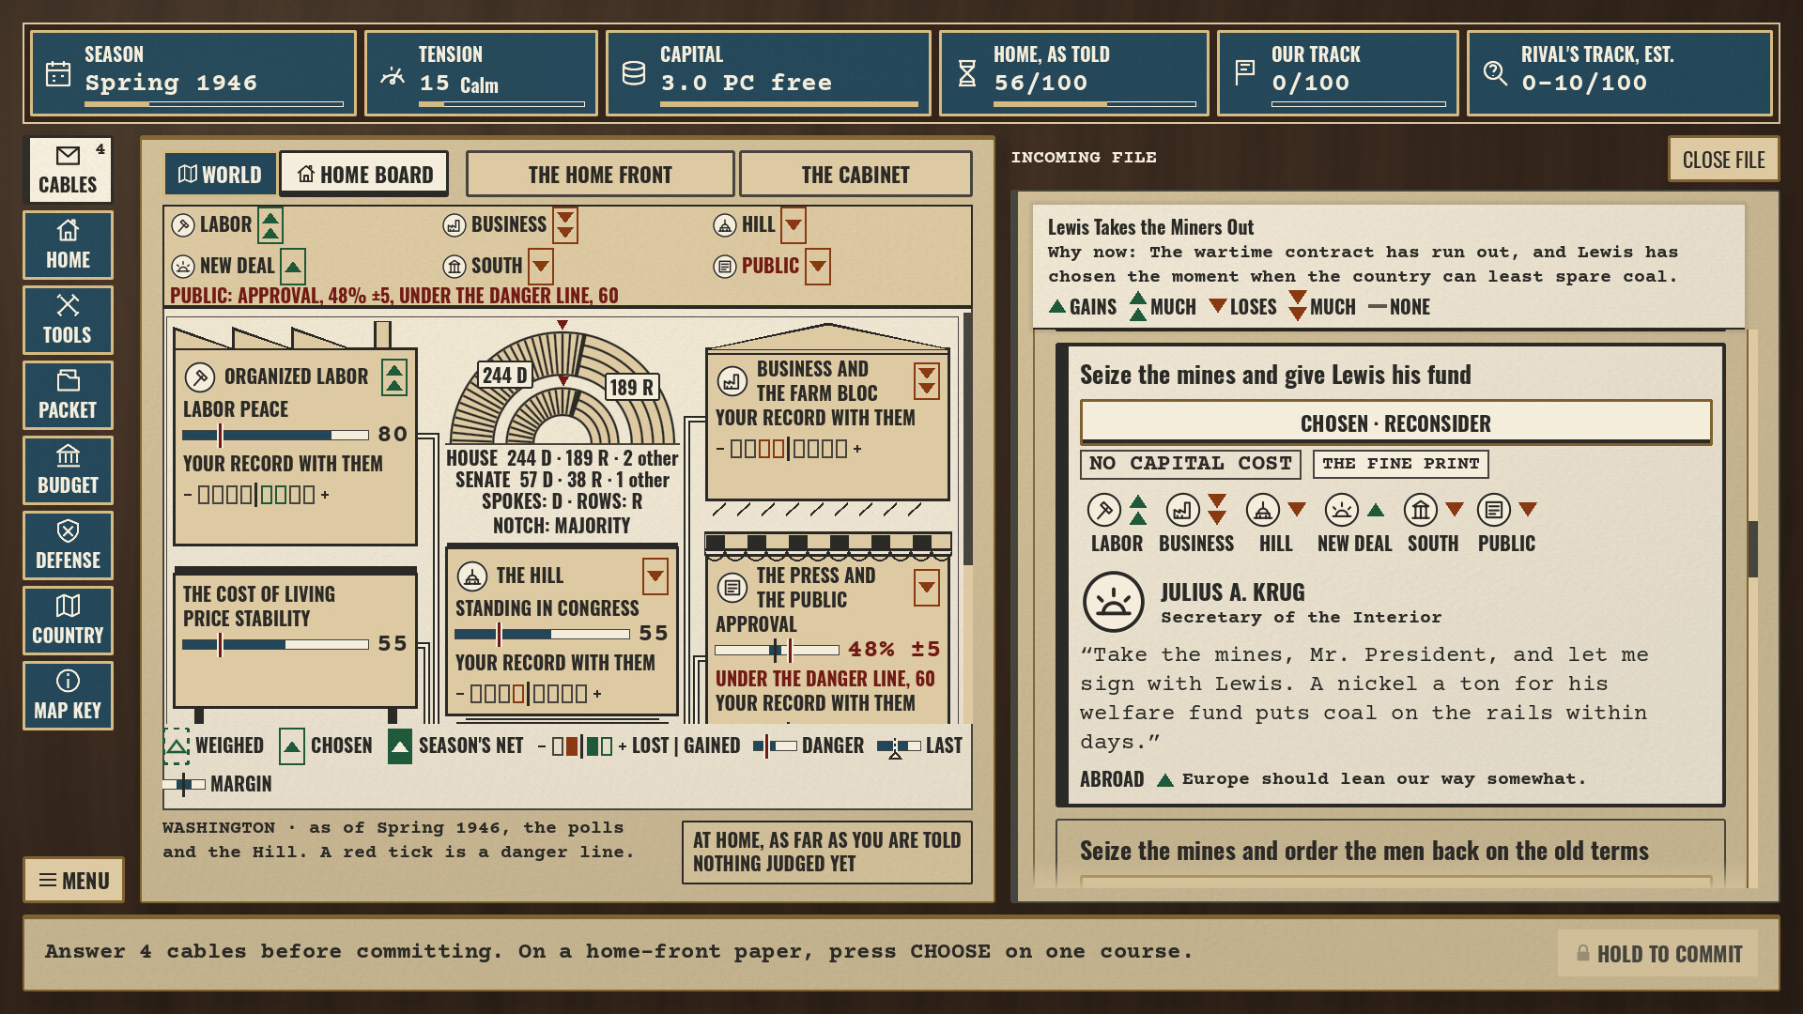The height and width of the screenshot is (1014, 1803).
Task: Click the flag icon for Our Track
Action: (x=1245, y=72)
